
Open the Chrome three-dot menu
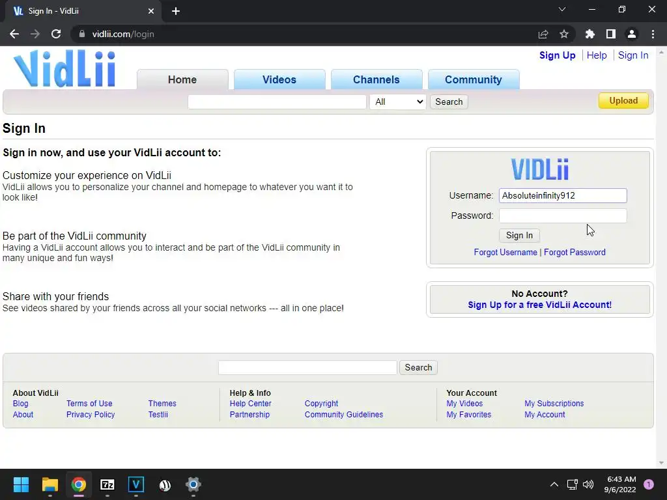click(x=653, y=34)
